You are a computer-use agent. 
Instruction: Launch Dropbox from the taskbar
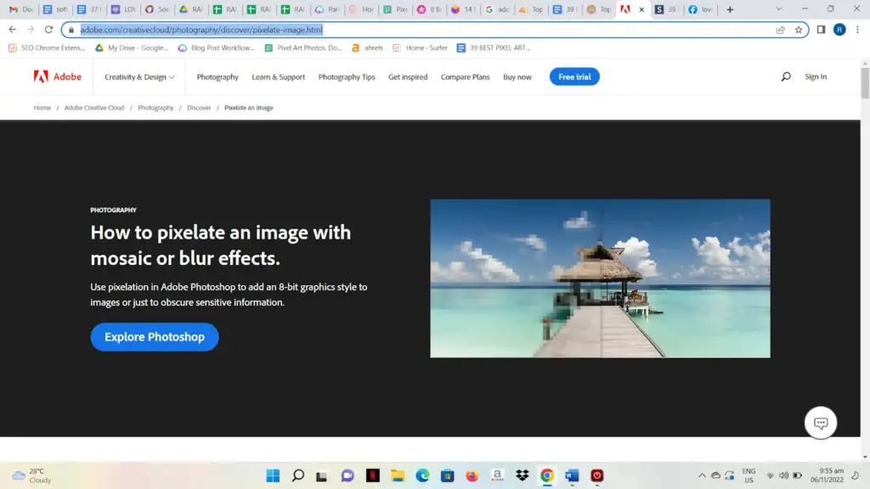522,475
